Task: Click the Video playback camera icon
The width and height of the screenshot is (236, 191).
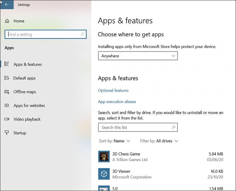Action: (x=7, y=119)
